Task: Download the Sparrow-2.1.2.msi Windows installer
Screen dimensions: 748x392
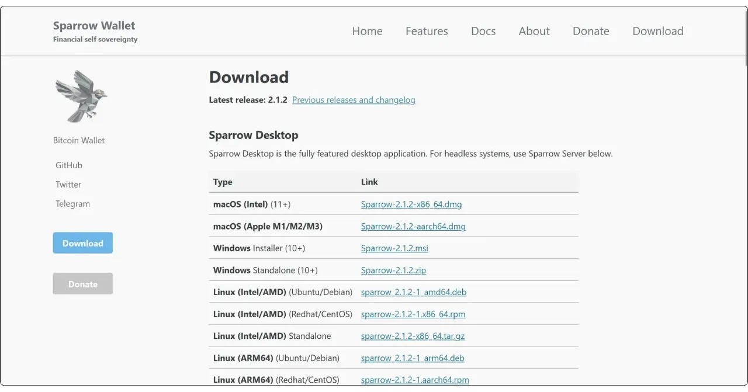Action: coord(394,248)
